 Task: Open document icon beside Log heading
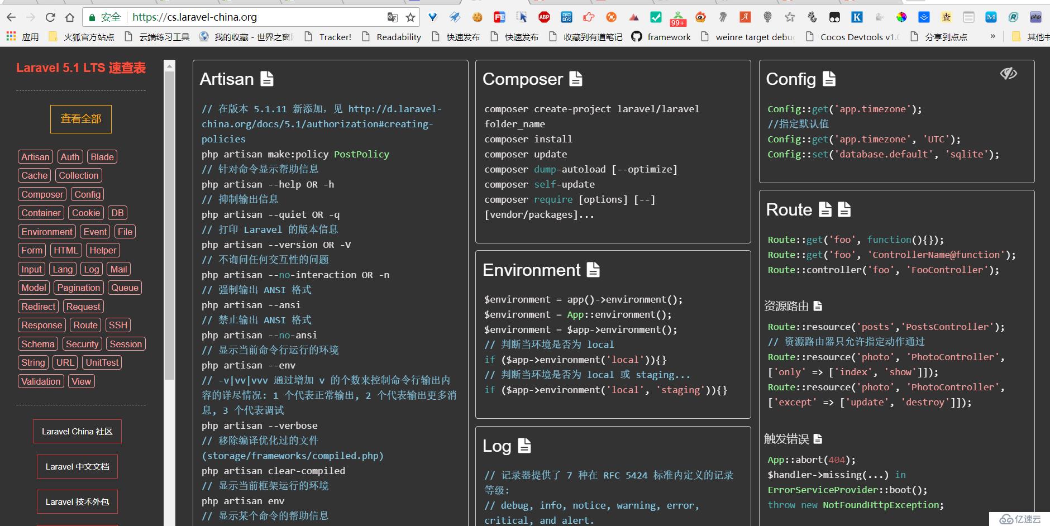(524, 446)
